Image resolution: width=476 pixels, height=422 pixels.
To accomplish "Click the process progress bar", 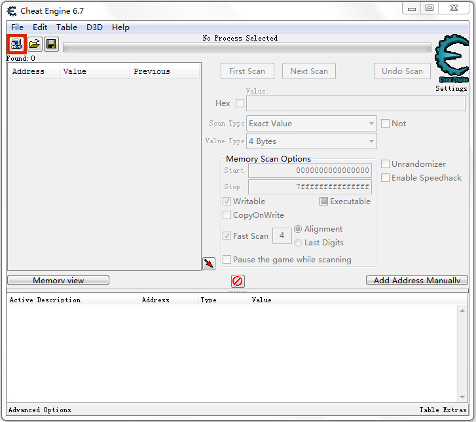I will tap(247, 48).
